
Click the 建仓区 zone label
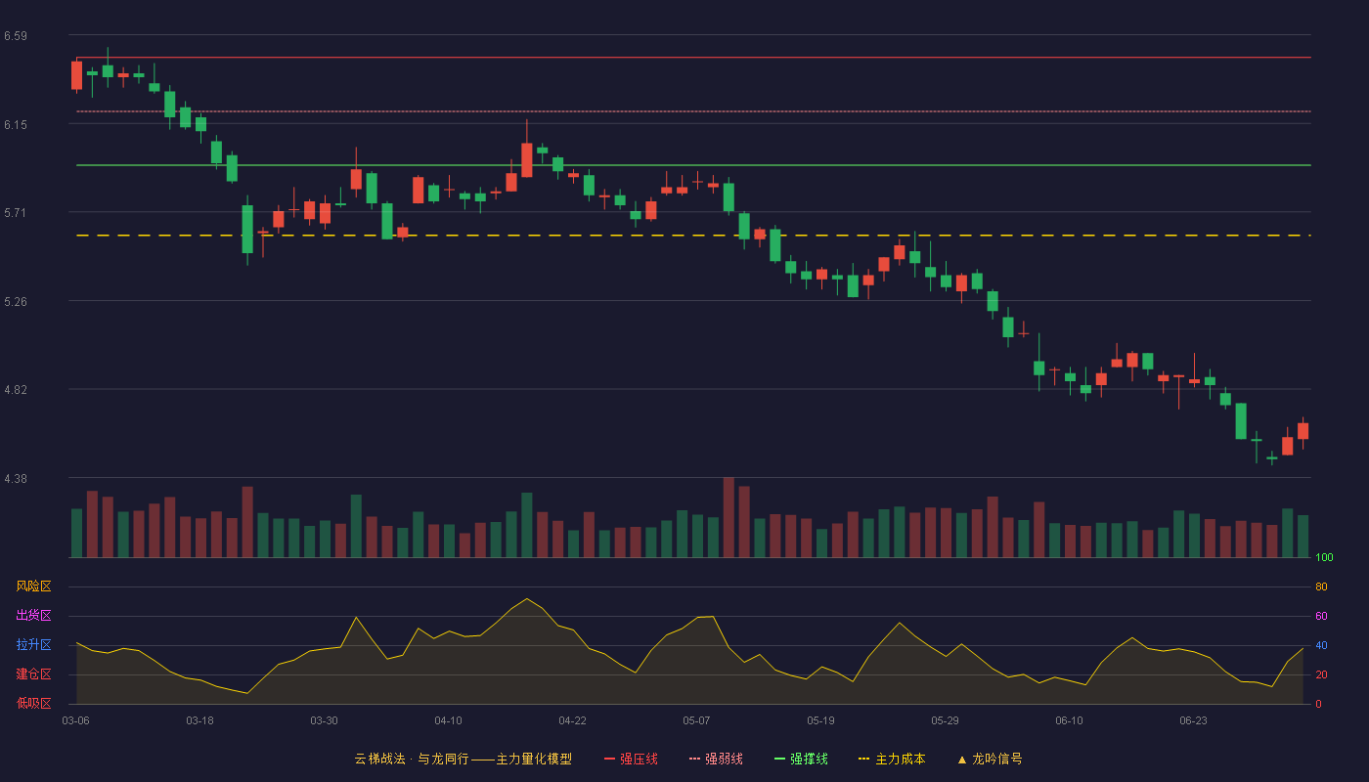click(33, 674)
